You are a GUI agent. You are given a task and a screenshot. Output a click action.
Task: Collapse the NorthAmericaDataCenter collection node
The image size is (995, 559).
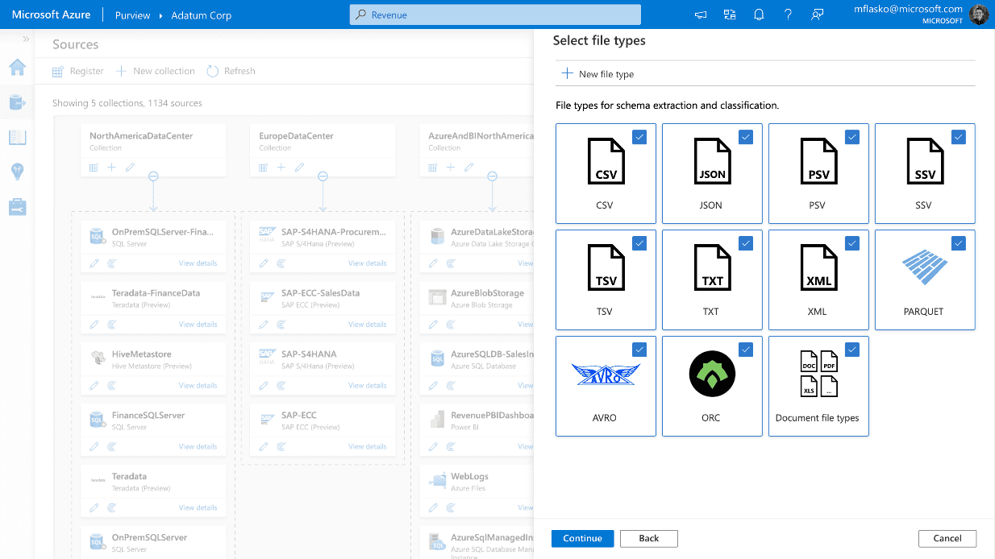coord(153,176)
